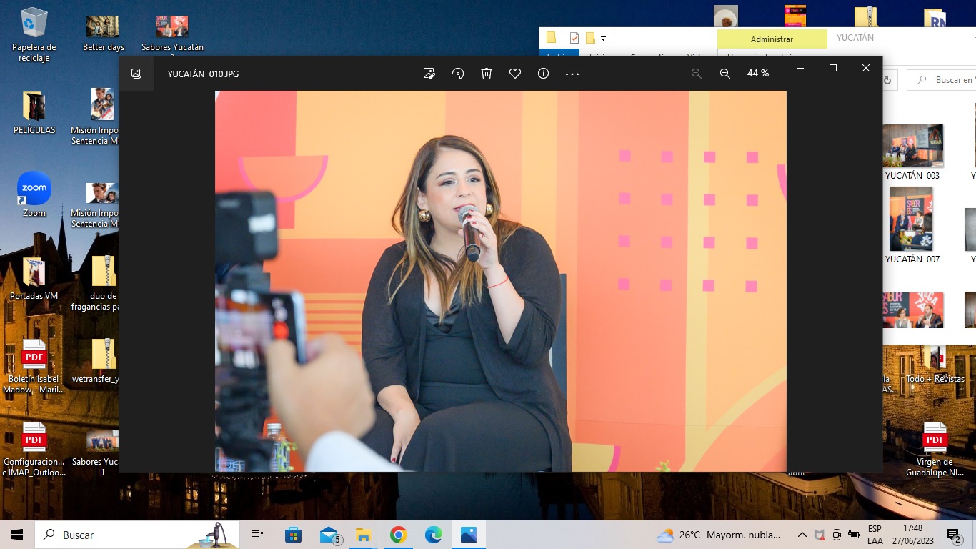The image size is (976, 549).
Task: Open Google Chrome from the taskbar
Action: pyautogui.click(x=398, y=535)
